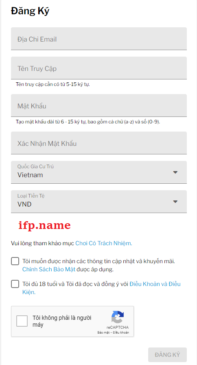Click the Quốc Gia Cư Trú dropdown arrow

point(175,172)
